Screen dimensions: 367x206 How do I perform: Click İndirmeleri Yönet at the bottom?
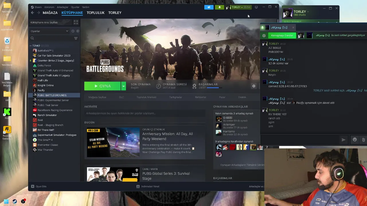coord(150,187)
